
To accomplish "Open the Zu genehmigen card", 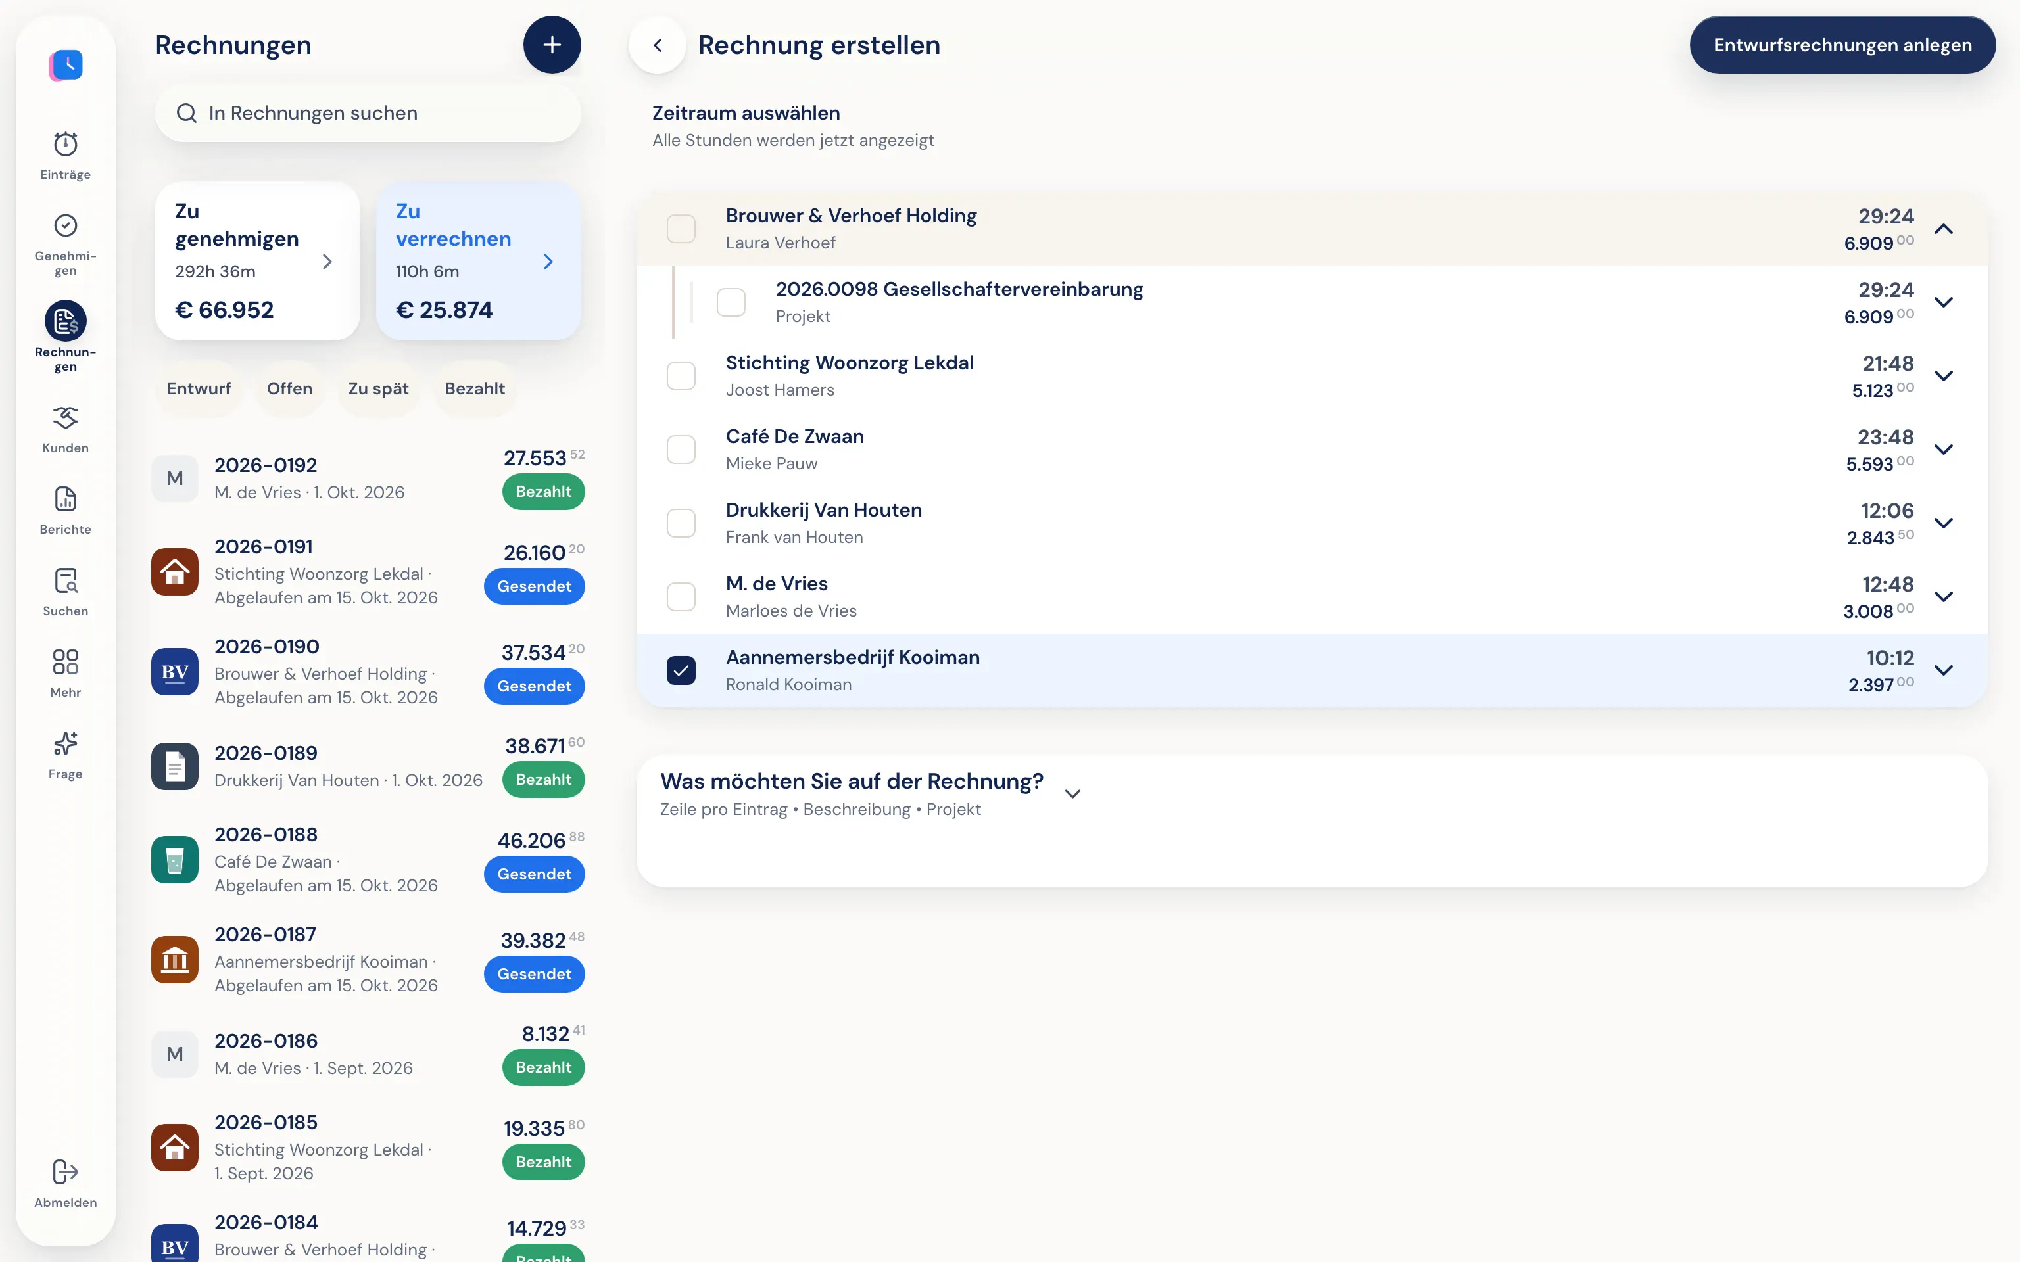I will point(257,261).
